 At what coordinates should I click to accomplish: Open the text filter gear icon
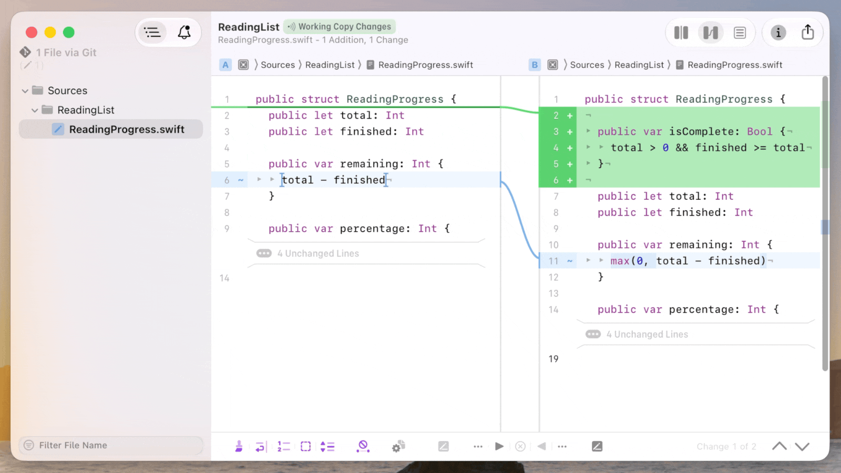(x=398, y=446)
